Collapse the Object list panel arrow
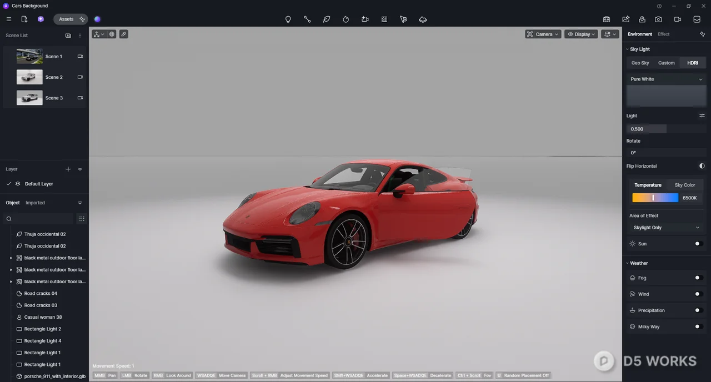Screen dimensions: 711x382 pyautogui.click(x=80, y=203)
